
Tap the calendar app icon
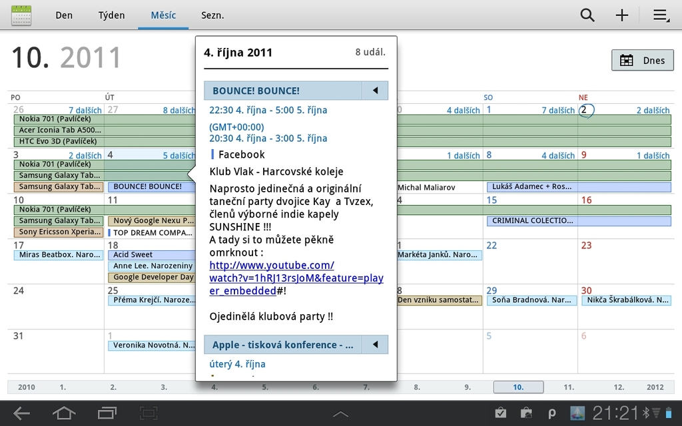click(21, 15)
